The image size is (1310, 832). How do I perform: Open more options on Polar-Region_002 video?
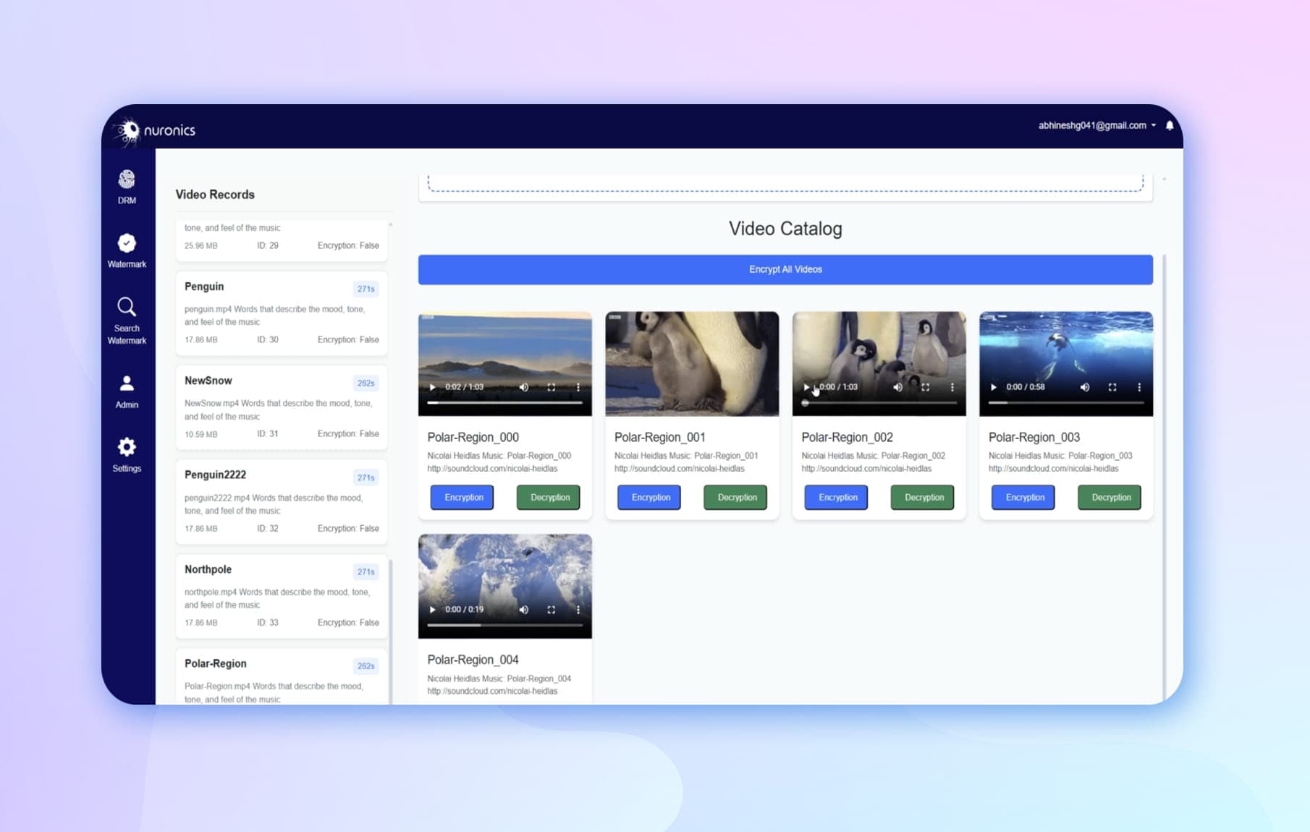952,387
